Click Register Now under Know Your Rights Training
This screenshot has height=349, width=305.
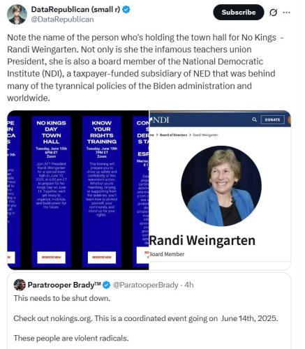pyautogui.click(x=102, y=258)
